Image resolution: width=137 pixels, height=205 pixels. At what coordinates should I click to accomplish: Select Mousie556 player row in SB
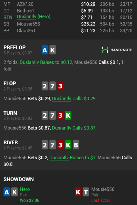coord(68,24)
